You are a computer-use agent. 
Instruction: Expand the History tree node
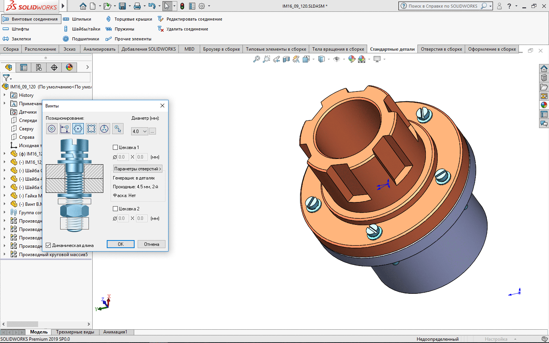click(5, 95)
